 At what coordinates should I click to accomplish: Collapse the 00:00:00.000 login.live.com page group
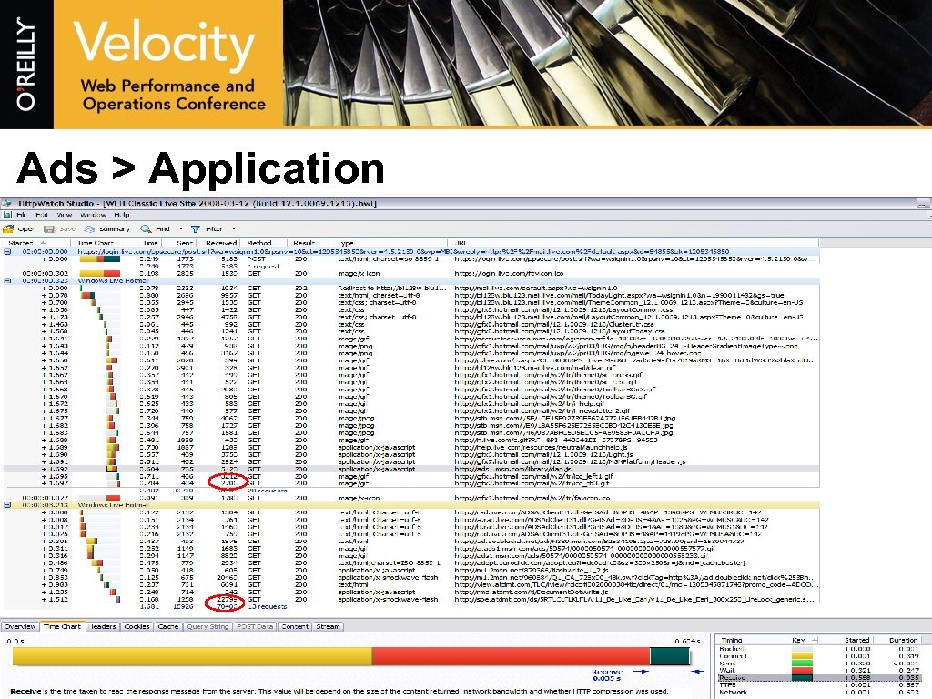[x=7, y=252]
